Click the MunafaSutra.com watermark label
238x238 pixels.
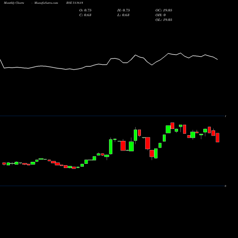pos(46,3)
